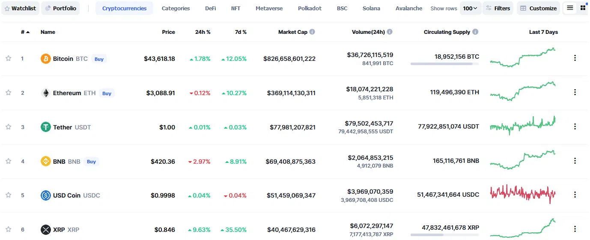This screenshot has width=590, height=240.
Task: Open the XRP name link
Action: click(59, 230)
